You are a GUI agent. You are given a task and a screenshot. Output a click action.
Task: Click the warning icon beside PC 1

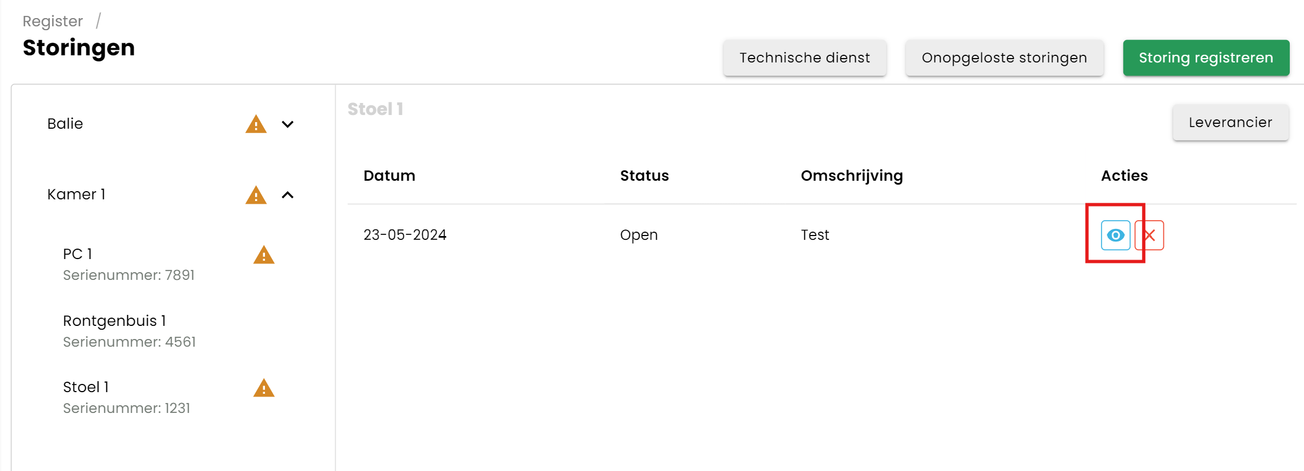[264, 255]
